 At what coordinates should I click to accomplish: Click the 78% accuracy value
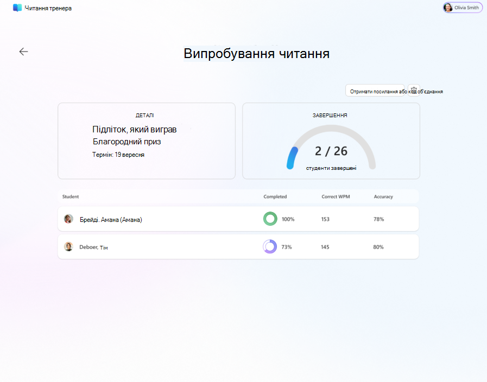(x=378, y=219)
